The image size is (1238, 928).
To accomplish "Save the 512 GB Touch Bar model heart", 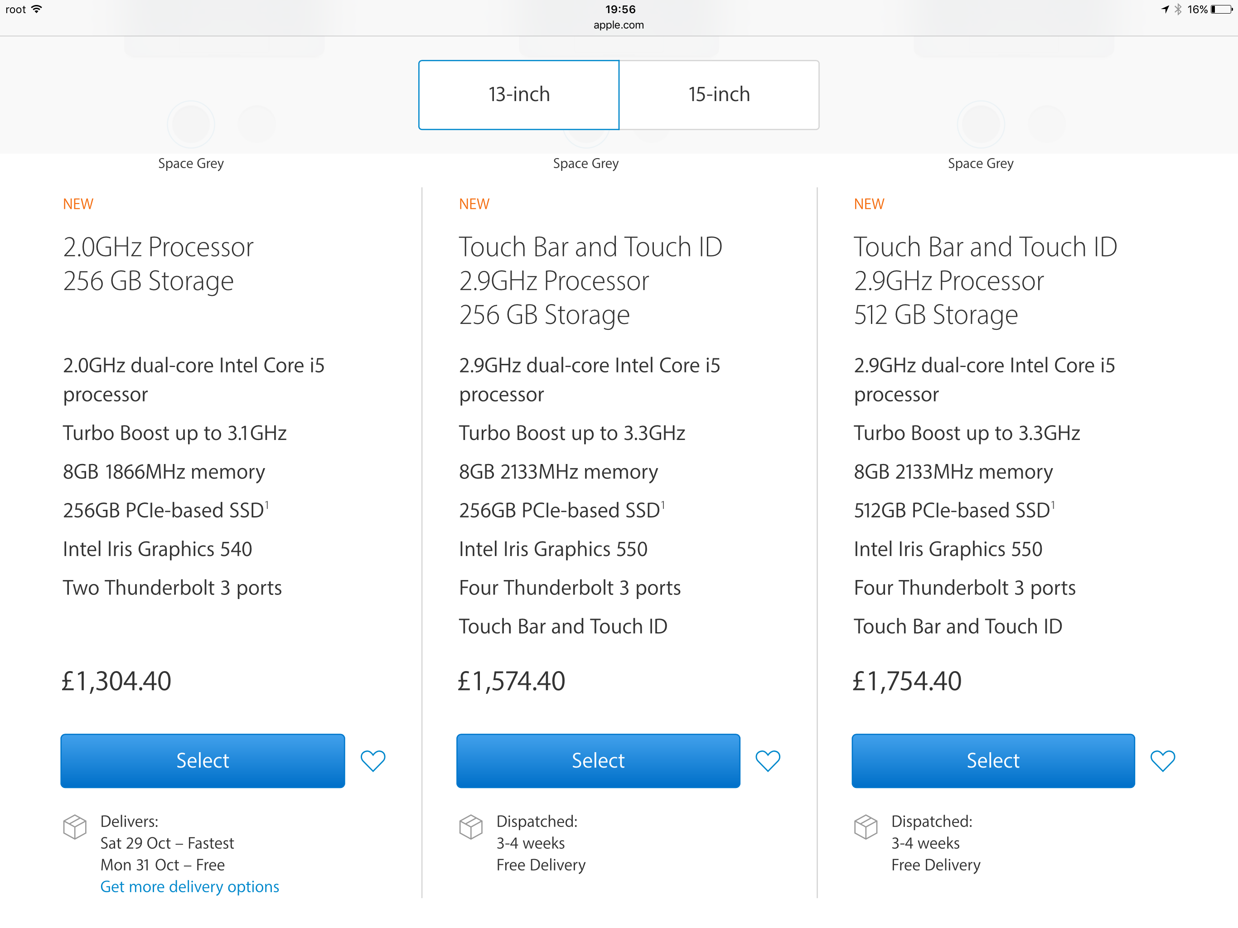I will pyautogui.click(x=1162, y=761).
